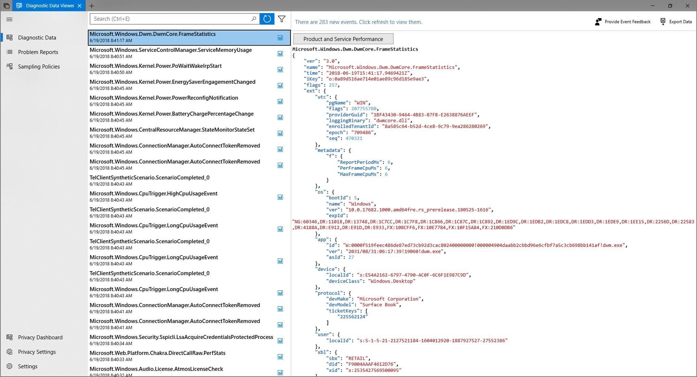697x377 pixels.
Task: Open Sampling Policies page
Action: tap(39, 67)
